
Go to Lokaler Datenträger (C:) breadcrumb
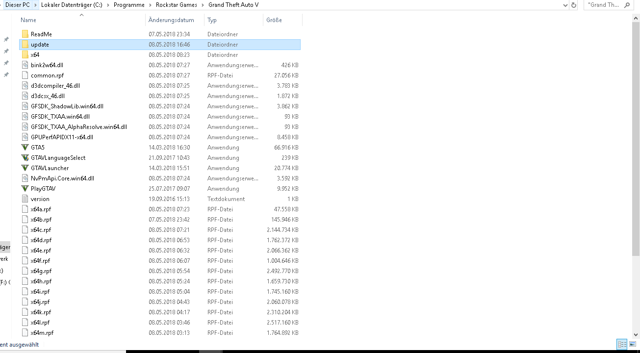[x=72, y=5]
